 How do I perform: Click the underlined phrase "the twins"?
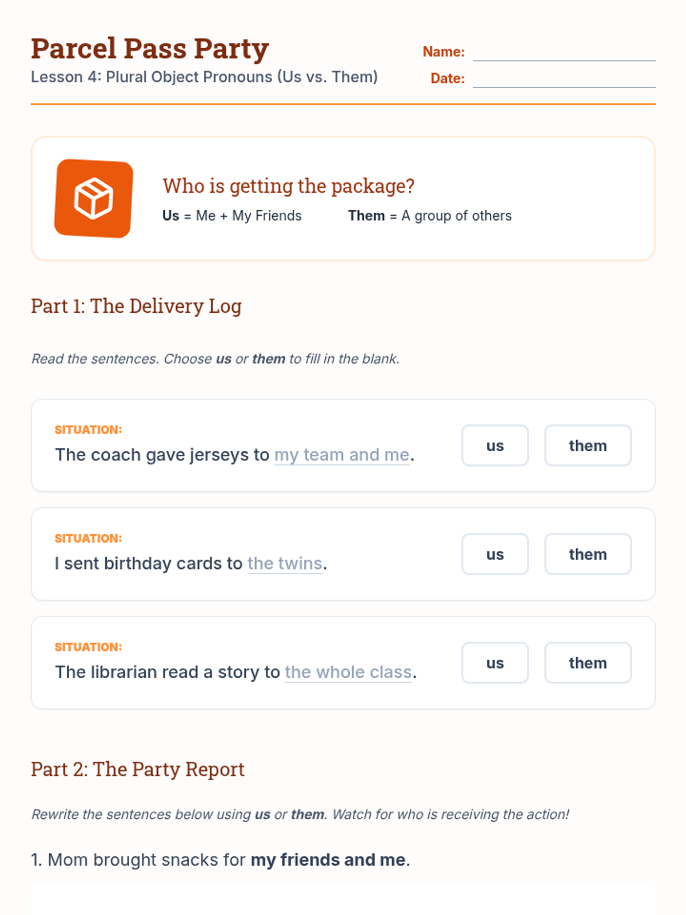(285, 563)
